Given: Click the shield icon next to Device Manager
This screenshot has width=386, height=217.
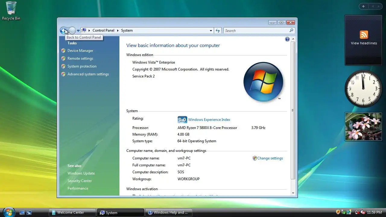Looking at the screenshot, I should click(x=63, y=51).
